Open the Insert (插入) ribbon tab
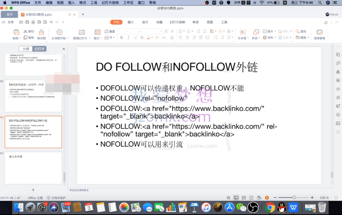This screenshot has height=215, width=342. click(x=131, y=22)
